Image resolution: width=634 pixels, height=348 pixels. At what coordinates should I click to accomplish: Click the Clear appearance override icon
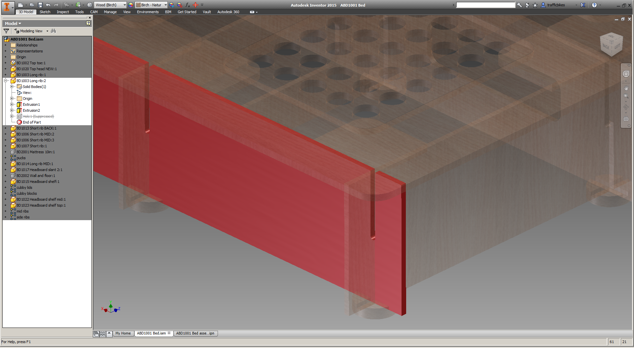pyautogui.click(x=179, y=5)
